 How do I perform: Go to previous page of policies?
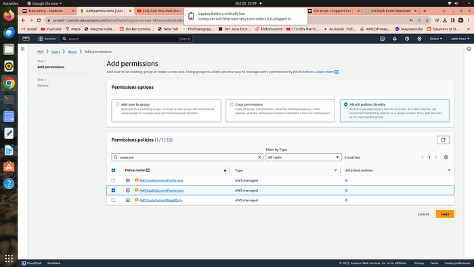point(423,157)
